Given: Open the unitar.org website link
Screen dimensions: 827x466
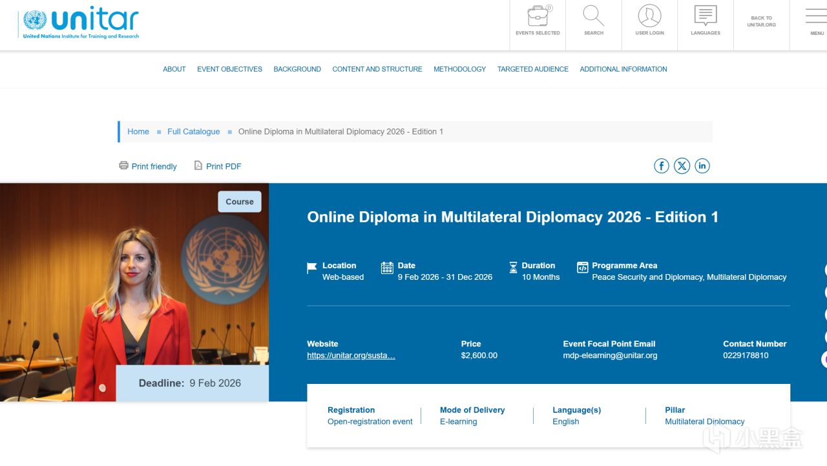Looking at the screenshot, I should [x=351, y=355].
